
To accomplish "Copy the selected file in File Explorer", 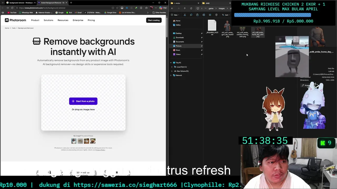I will (191, 15).
